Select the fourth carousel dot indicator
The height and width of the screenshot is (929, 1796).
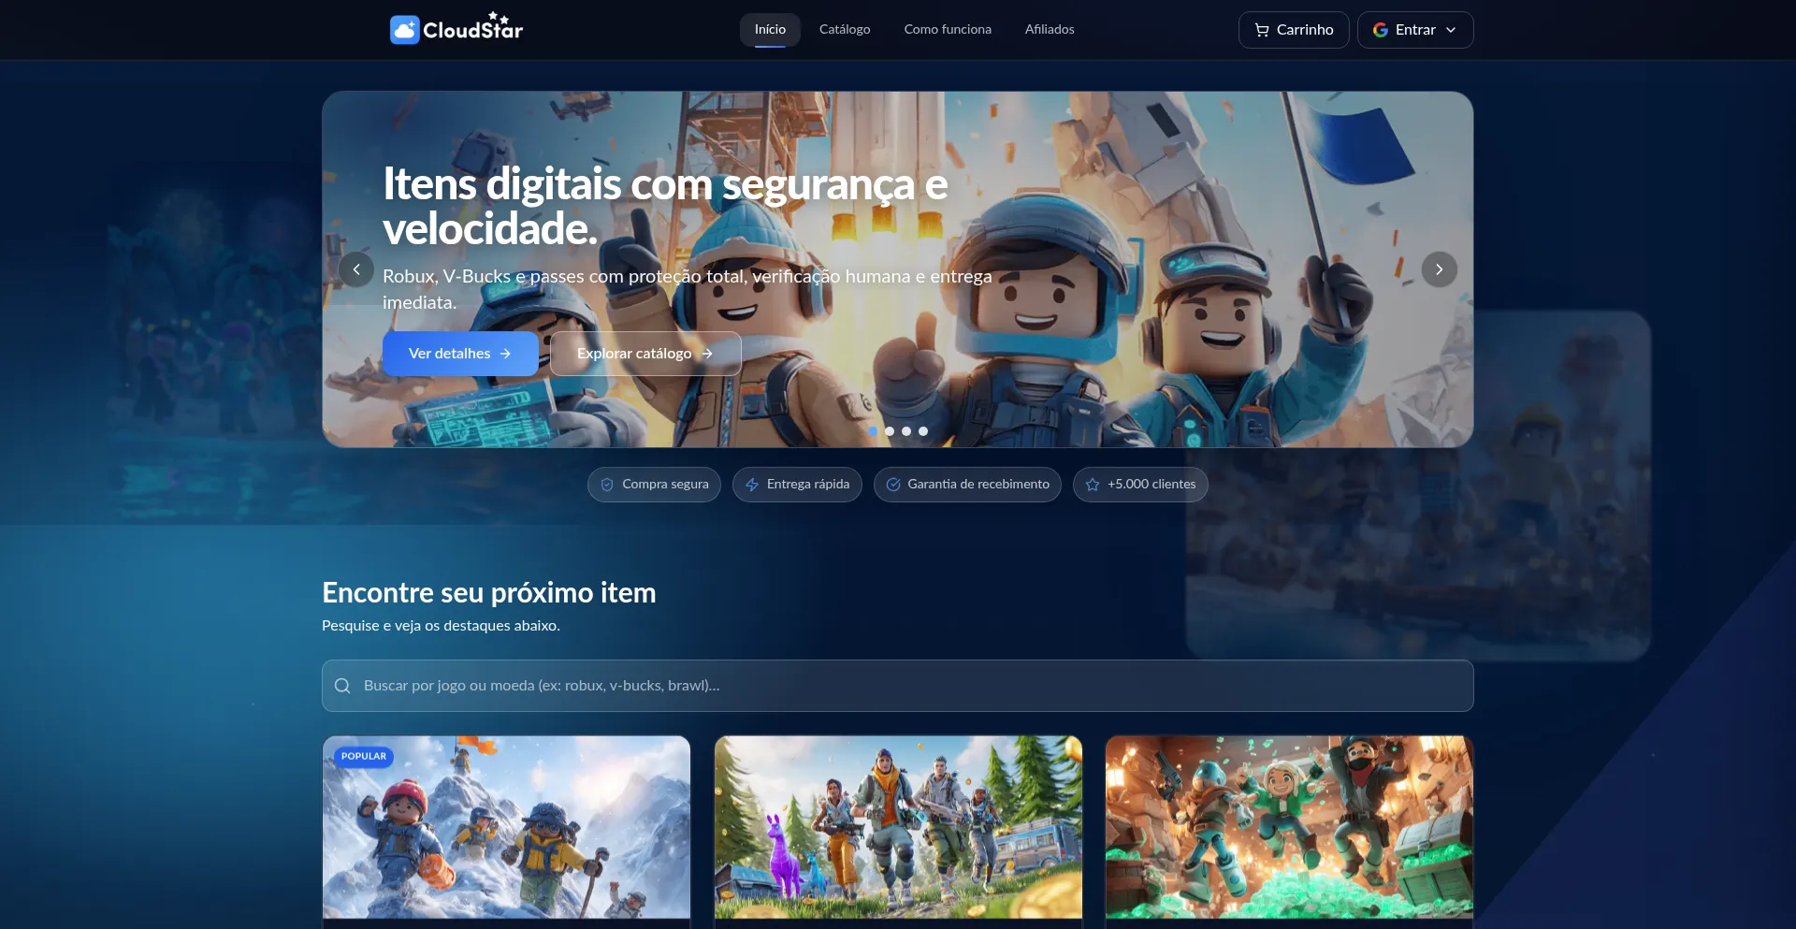click(x=923, y=431)
